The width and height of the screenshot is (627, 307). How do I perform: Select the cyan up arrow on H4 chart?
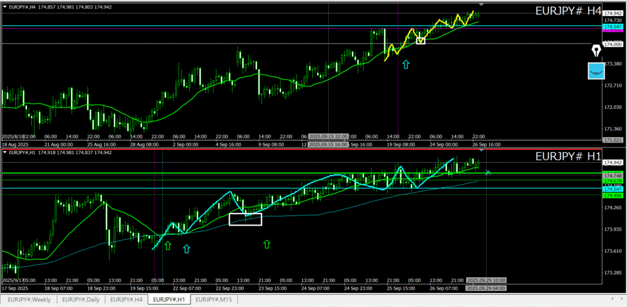pyautogui.click(x=405, y=64)
